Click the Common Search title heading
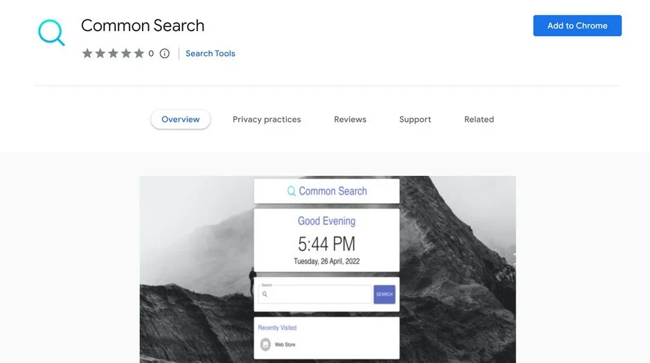Screen dimensions: 650x363 143,26
